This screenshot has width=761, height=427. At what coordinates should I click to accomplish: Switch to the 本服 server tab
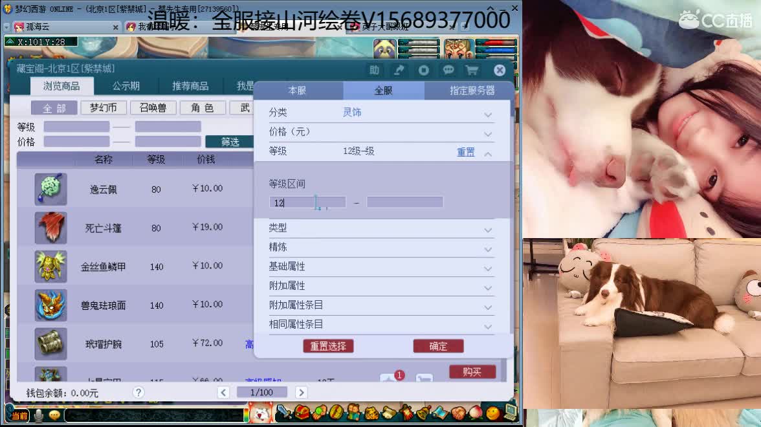pos(298,91)
